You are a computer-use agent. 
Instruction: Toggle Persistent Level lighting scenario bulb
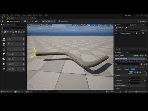pos(134,33)
